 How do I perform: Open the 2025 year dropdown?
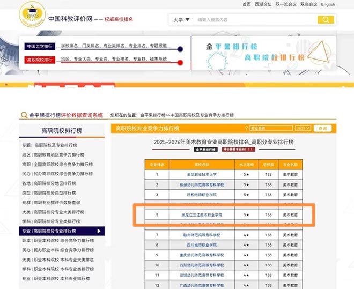[x=304, y=129]
